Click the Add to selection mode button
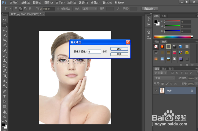 point(20,9)
